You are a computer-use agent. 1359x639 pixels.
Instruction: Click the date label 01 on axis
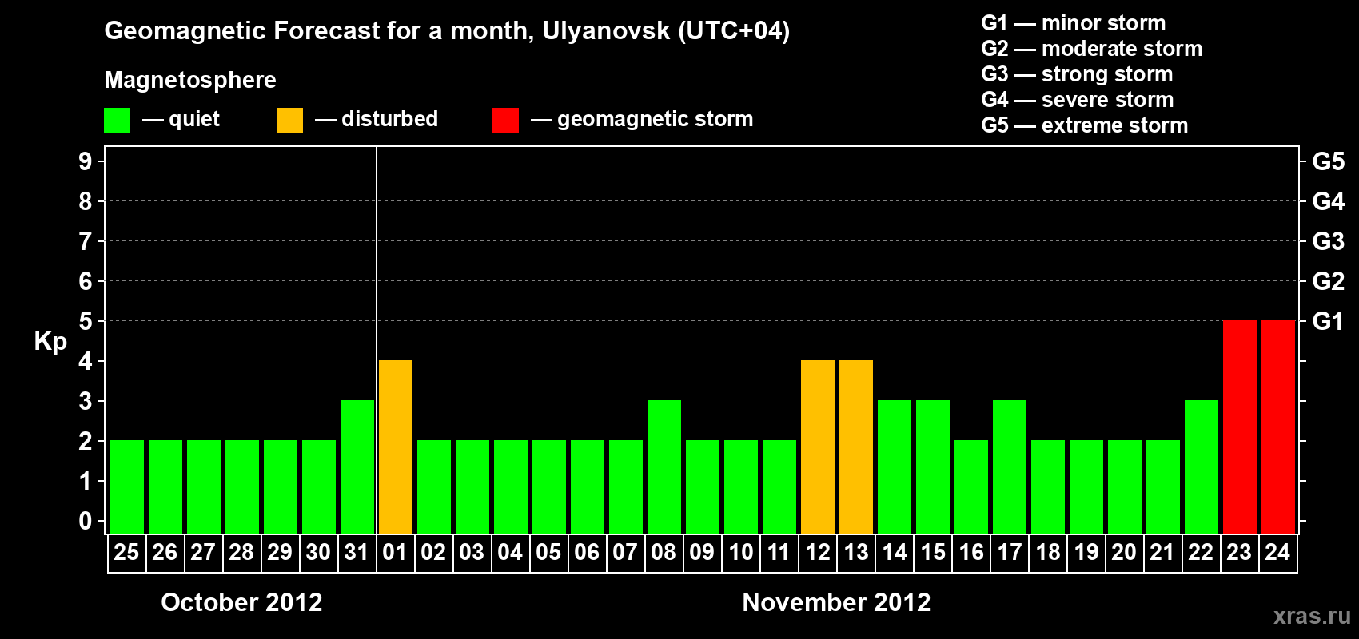click(x=395, y=552)
